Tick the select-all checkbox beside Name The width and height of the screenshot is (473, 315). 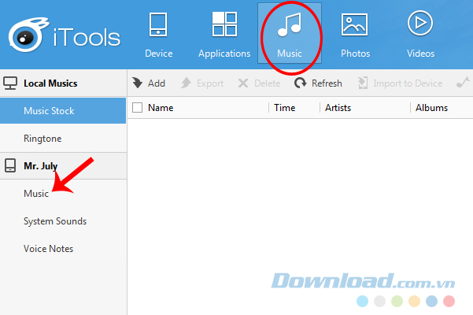point(137,107)
